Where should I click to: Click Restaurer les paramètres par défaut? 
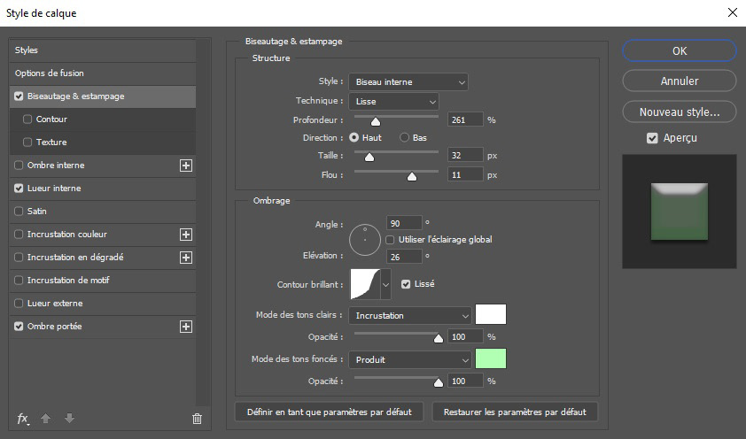515,412
